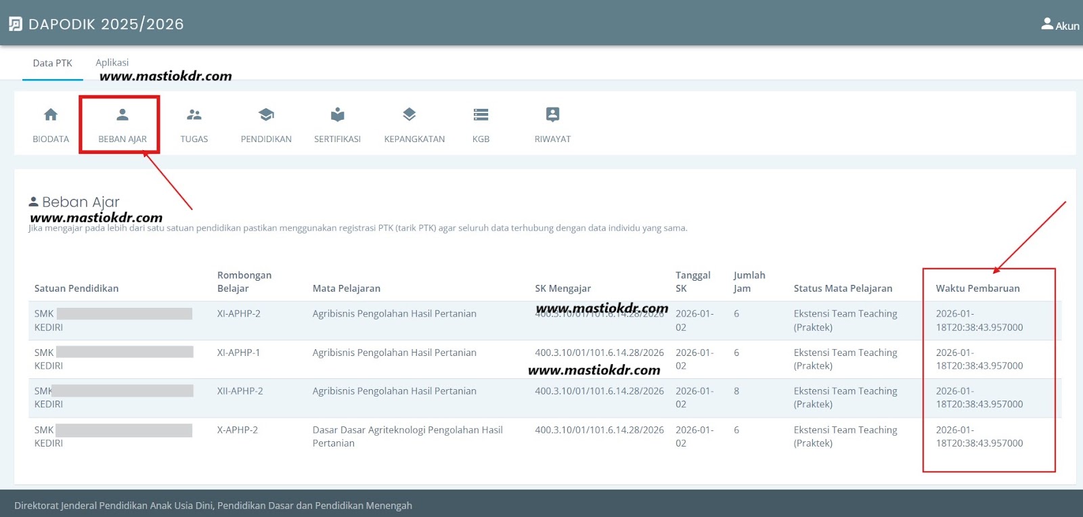Click the Tanggal SK column header
The width and height of the screenshot is (1083, 517).
[693, 282]
